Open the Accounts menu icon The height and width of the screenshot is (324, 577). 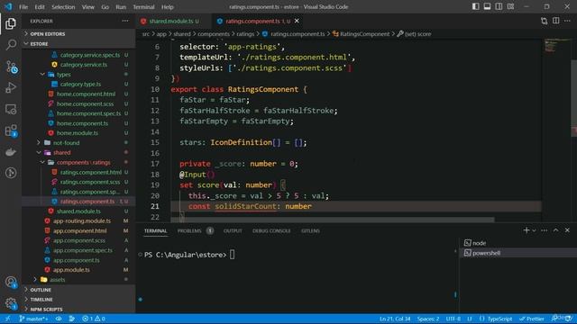pos(11,282)
